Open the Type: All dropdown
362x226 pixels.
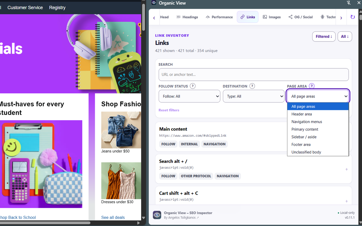click(x=254, y=96)
